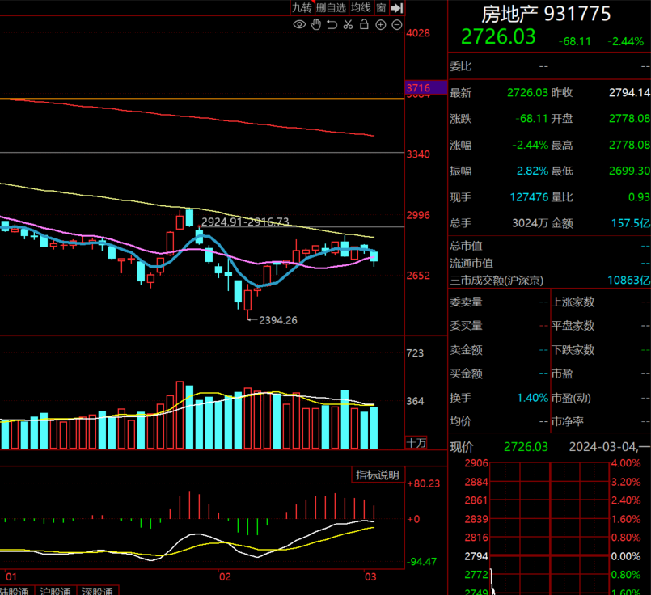
Task: Zoom out with the minus circle icon
Action: tap(397, 25)
